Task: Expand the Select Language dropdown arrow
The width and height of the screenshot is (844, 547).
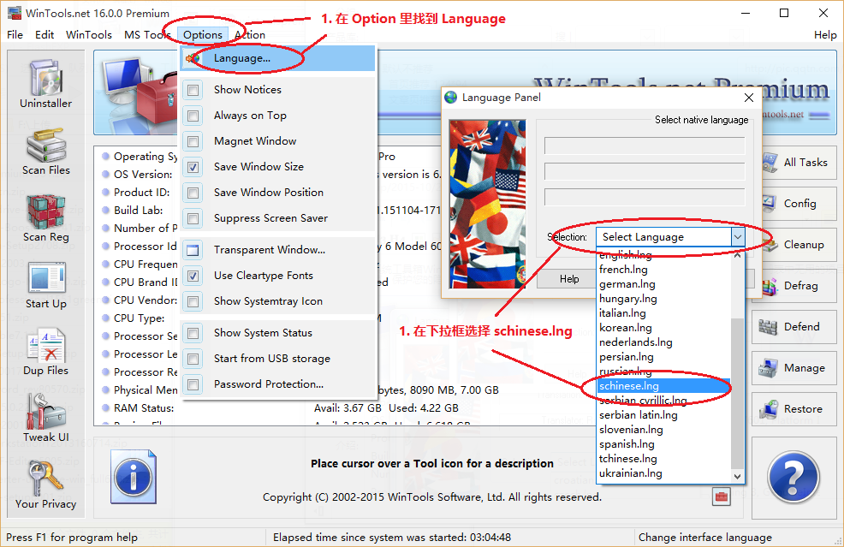Action: click(737, 237)
